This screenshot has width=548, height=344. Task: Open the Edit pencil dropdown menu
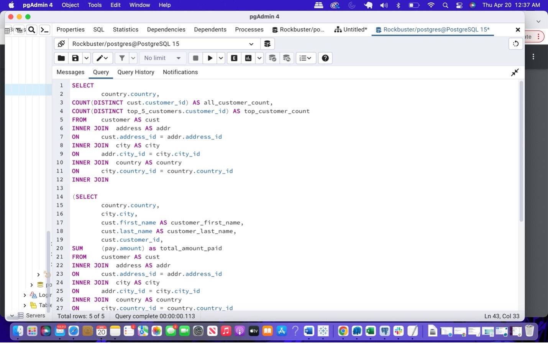pyautogui.click(x=102, y=58)
